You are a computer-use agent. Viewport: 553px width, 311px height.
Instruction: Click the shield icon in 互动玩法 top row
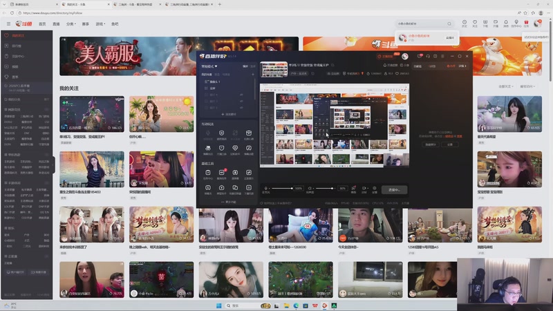[221, 133]
